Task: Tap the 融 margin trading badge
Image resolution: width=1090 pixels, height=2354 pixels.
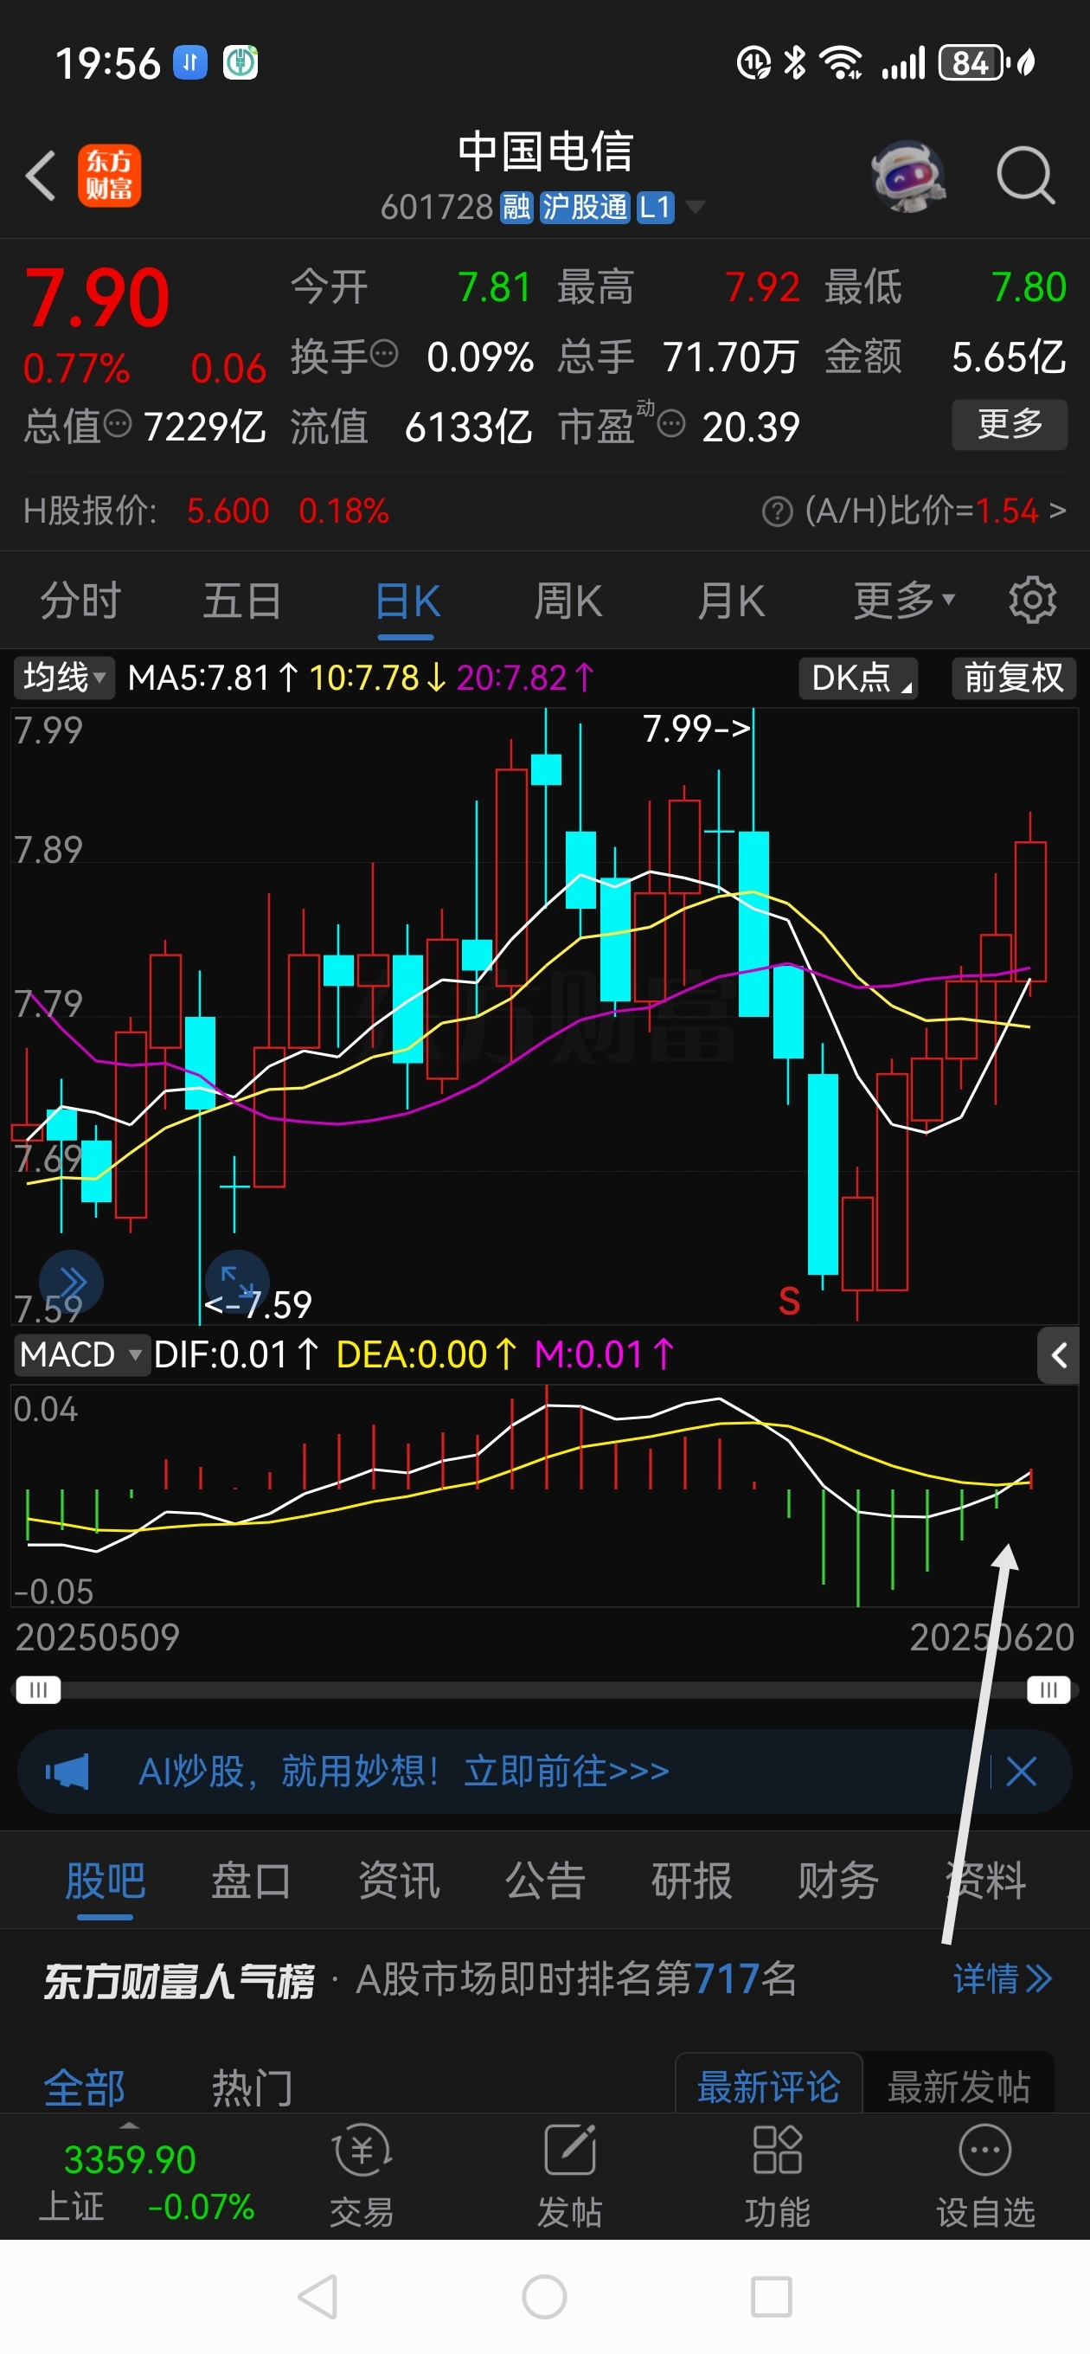Action: click(x=516, y=208)
